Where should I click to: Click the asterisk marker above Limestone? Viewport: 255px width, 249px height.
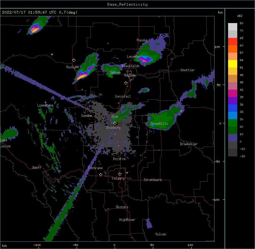point(46,102)
